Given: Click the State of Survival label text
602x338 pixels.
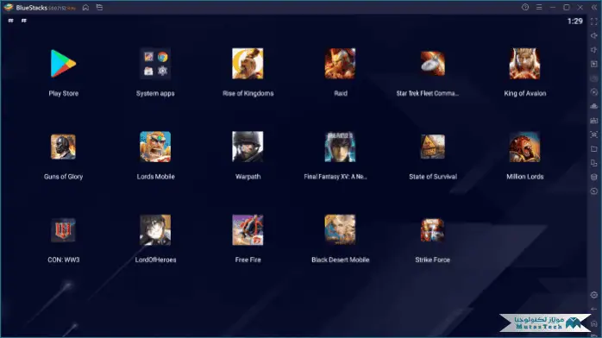Looking at the screenshot, I should click(x=433, y=177).
